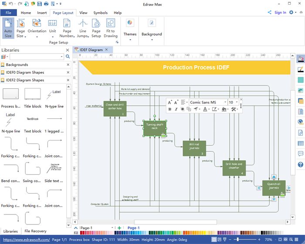The width and height of the screenshot is (305, 244).
Task: Toggle bold in the floating text toolbar
Action: pyautogui.click(x=170, y=109)
